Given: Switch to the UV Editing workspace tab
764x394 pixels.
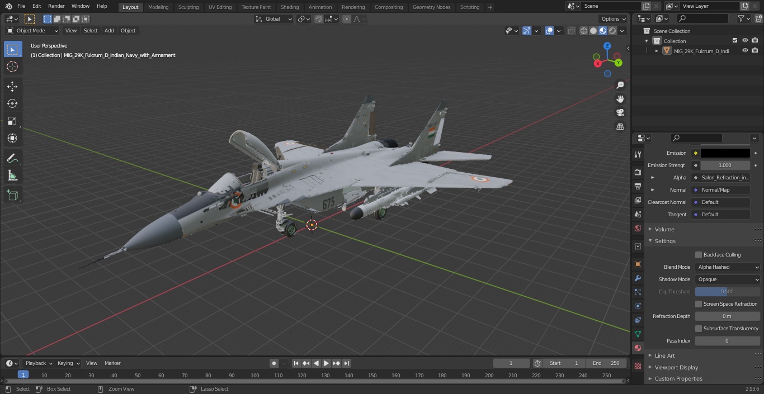Looking at the screenshot, I should 220,7.
